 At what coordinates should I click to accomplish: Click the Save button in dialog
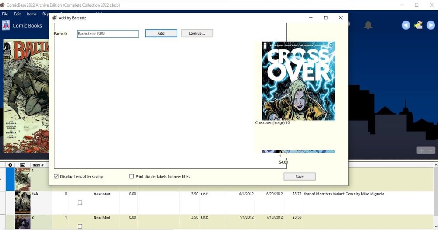tap(299, 177)
